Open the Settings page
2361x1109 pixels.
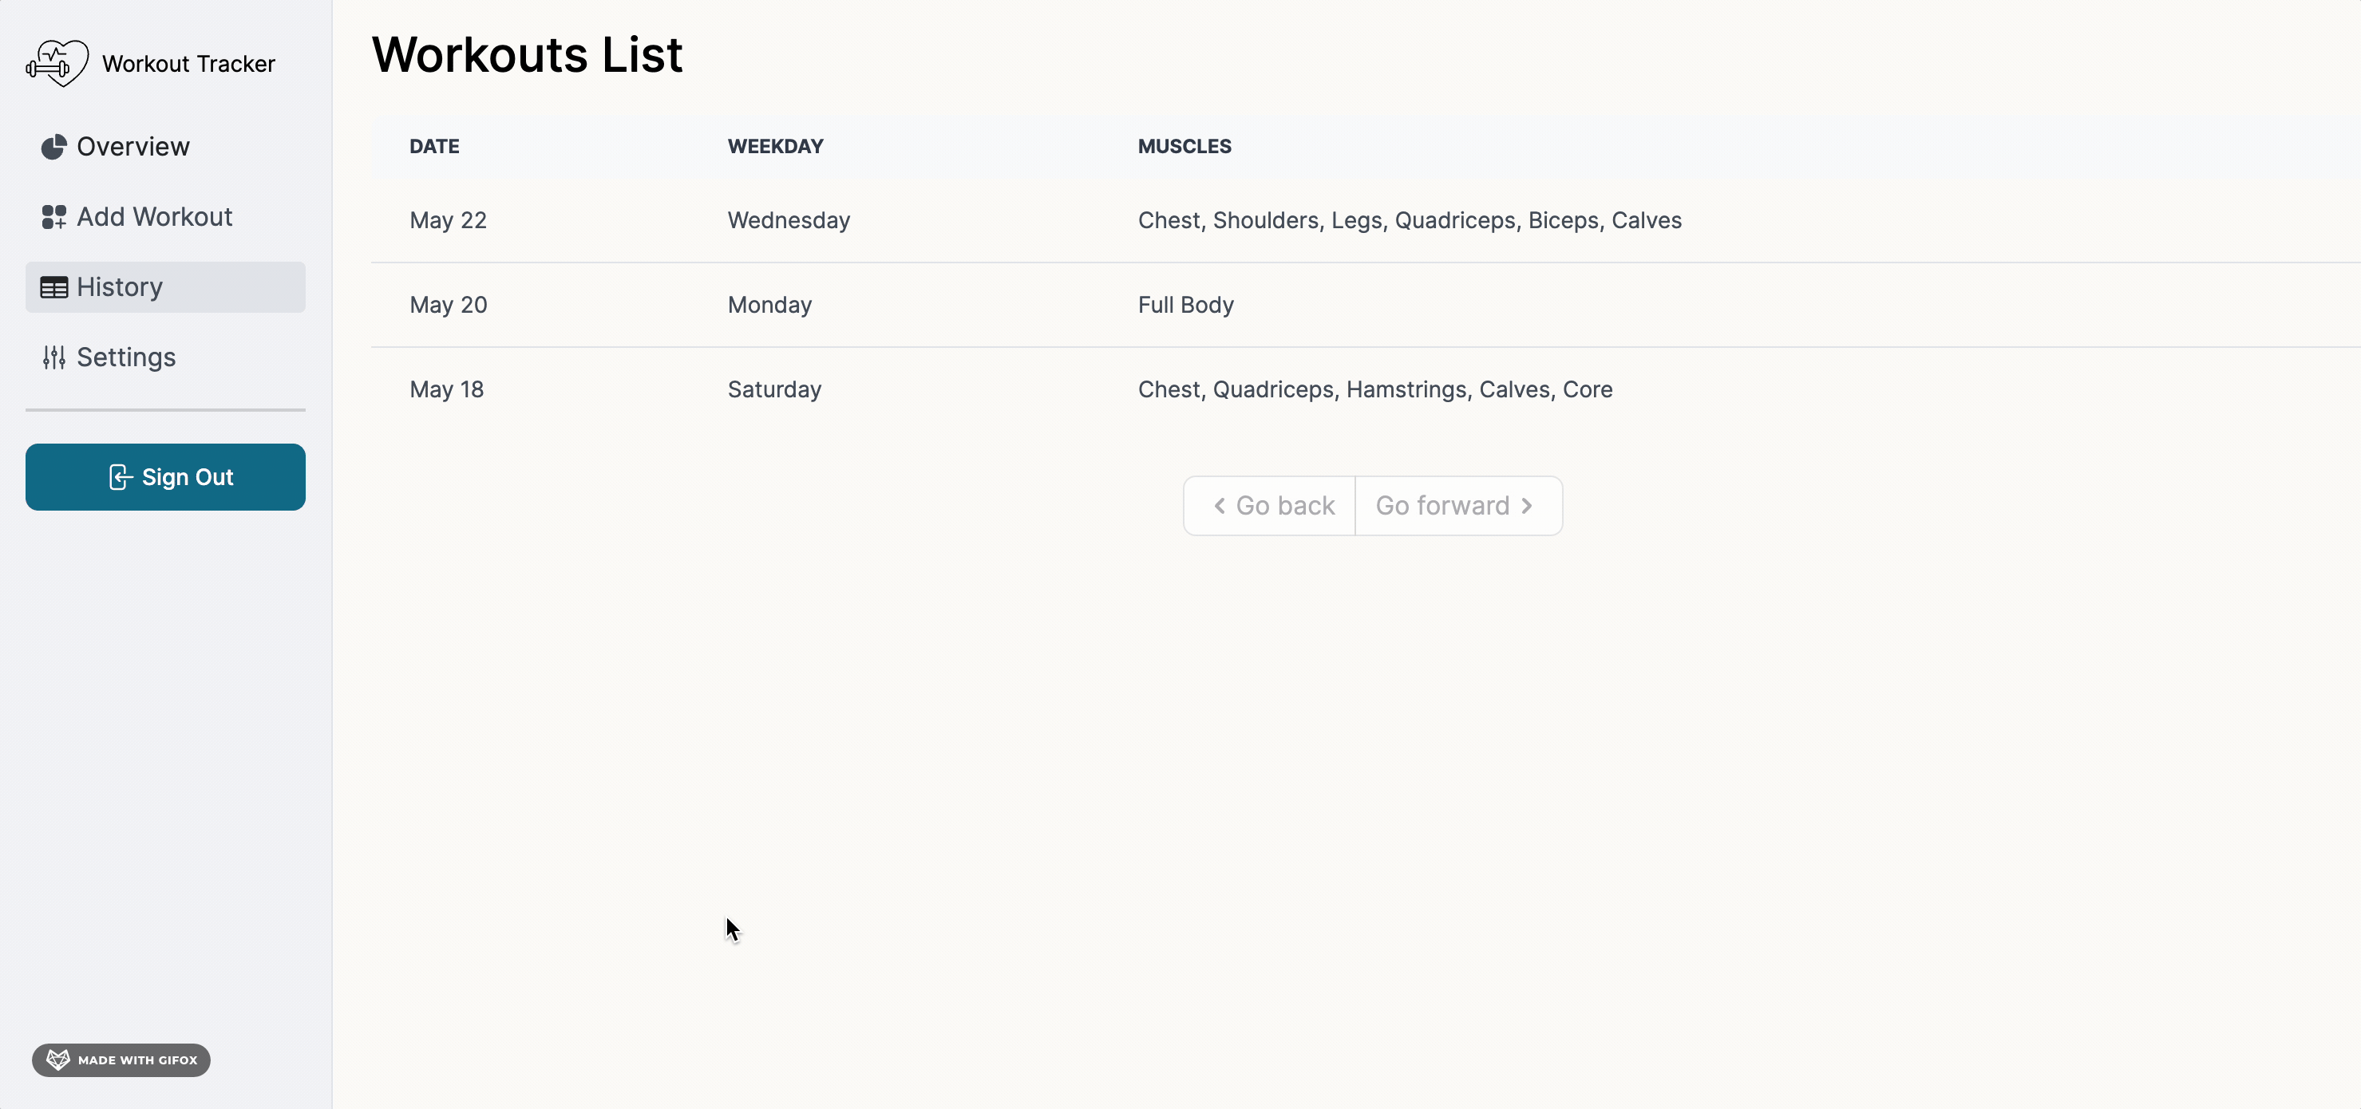click(x=165, y=357)
